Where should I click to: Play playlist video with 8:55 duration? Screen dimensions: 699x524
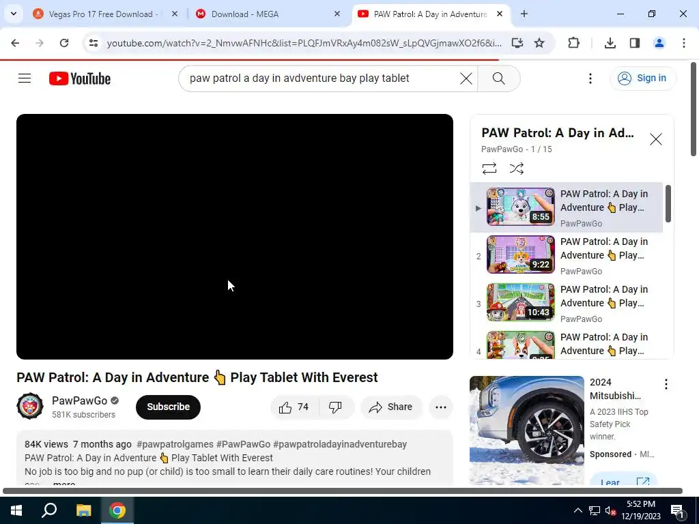pyautogui.click(x=566, y=207)
